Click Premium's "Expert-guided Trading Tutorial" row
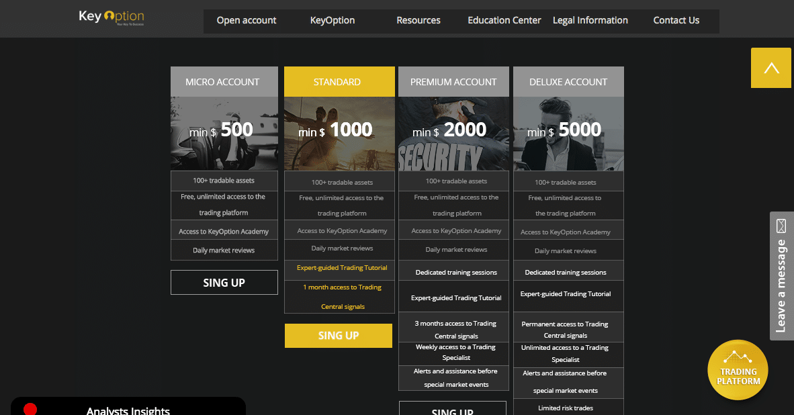 click(453, 297)
